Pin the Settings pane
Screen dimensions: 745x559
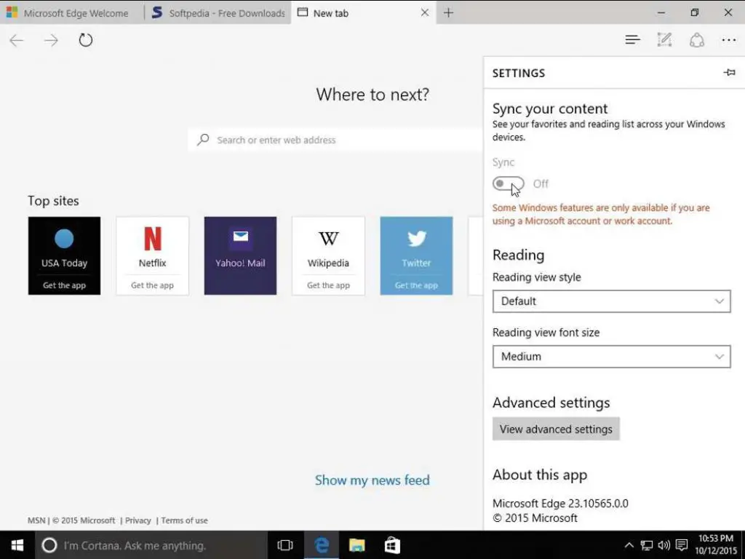pos(729,72)
